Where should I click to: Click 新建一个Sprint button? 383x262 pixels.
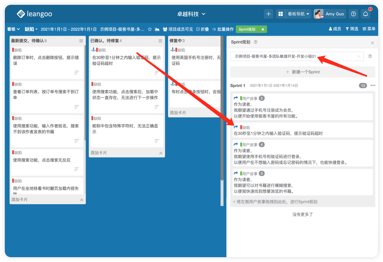(x=303, y=72)
